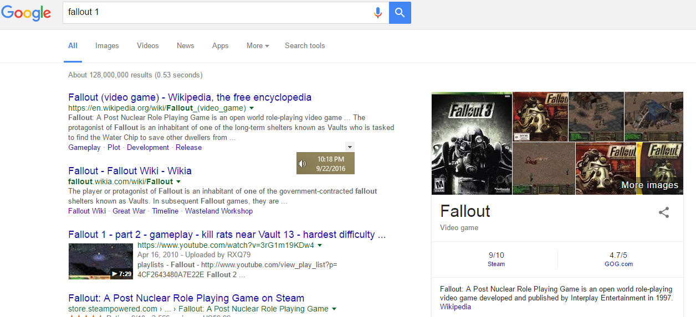Click the 10:18 PM clock display

pyautogui.click(x=331, y=159)
